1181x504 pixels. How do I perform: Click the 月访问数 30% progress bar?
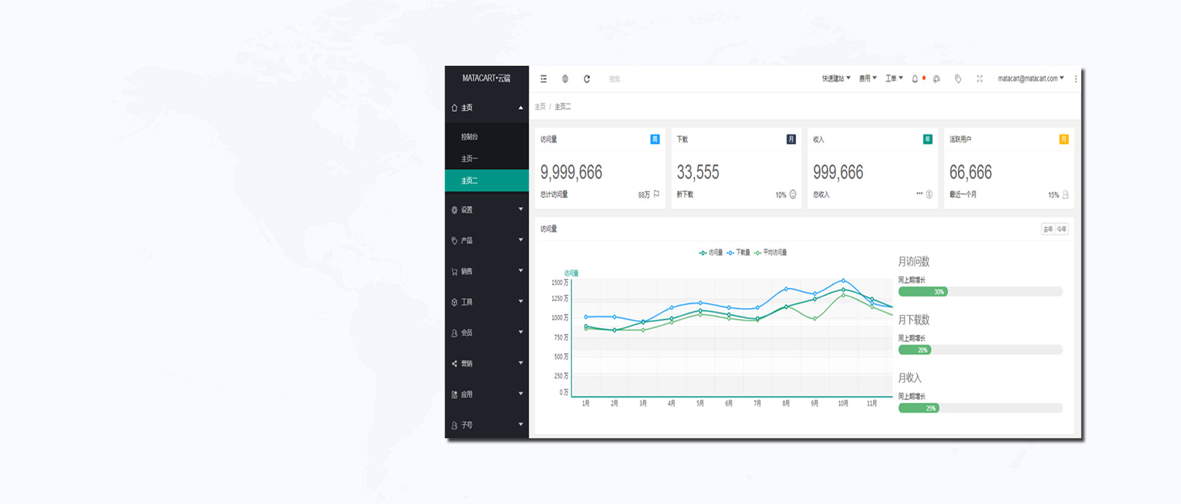[980, 292]
